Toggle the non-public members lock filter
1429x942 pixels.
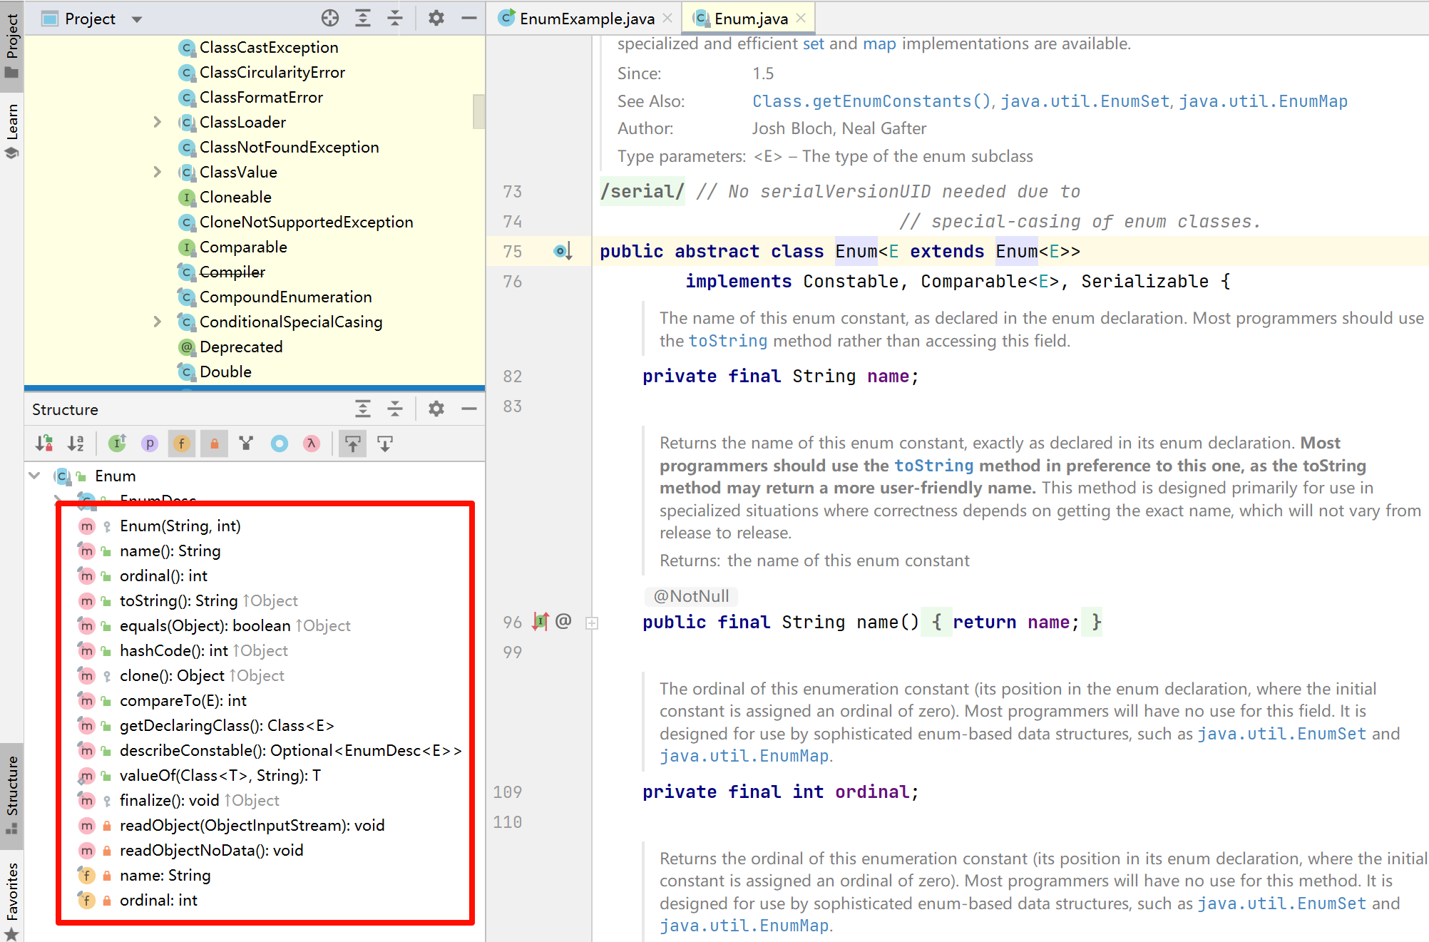[x=214, y=443]
